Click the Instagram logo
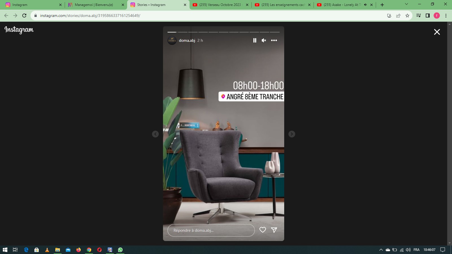452x254 pixels. 19,30
